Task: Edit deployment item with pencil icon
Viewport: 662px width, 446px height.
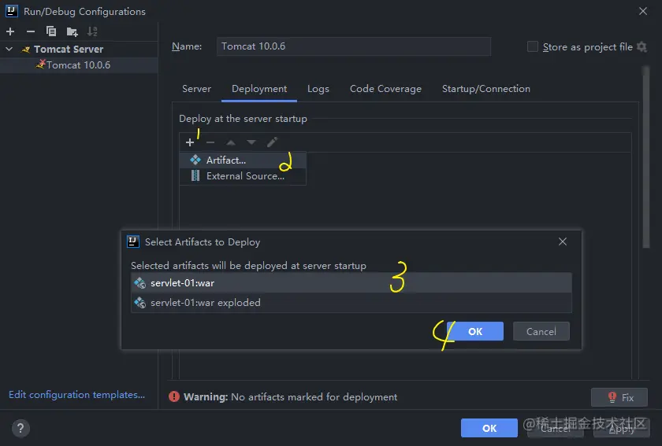Action: point(273,142)
